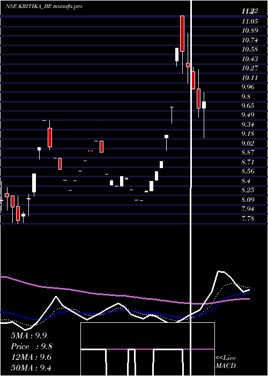Click the 8.87 price label
The height and width of the screenshot is (376, 268).
248,153
